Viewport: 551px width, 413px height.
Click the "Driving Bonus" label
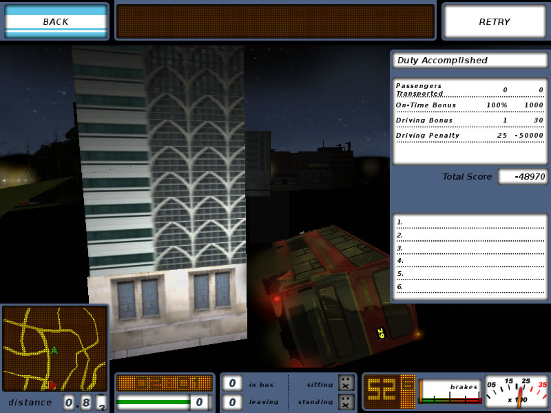coord(424,120)
